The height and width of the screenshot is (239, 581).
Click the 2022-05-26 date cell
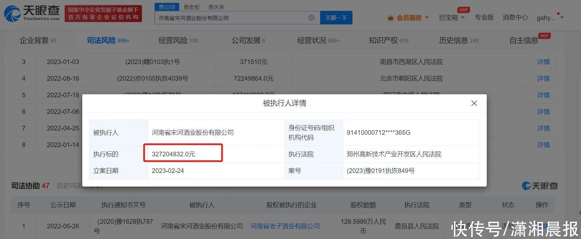(x=63, y=226)
